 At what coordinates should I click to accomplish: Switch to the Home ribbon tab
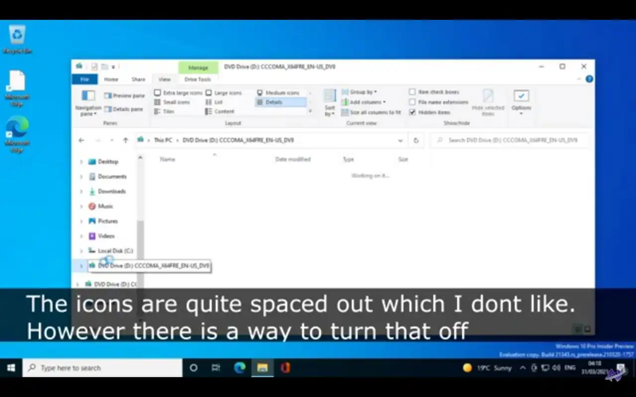click(x=111, y=79)
